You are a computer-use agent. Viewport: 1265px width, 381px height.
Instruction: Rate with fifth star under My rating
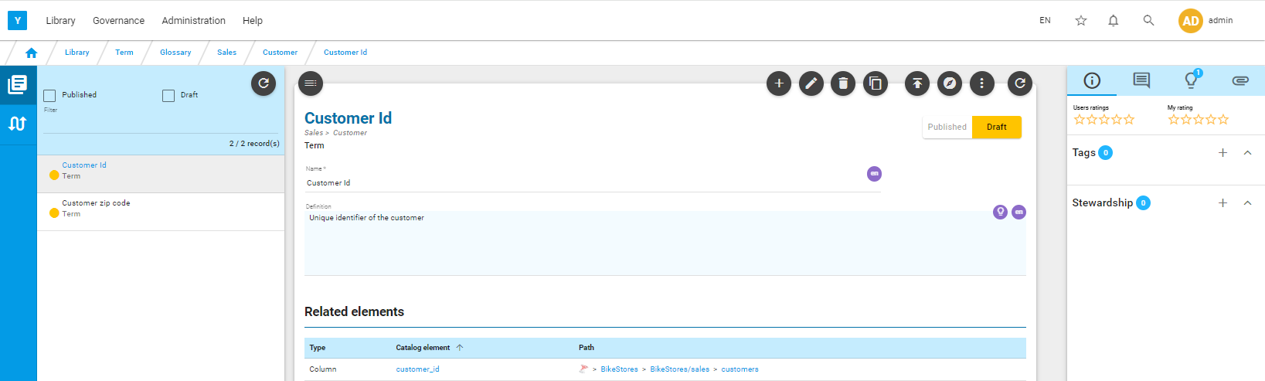click(1223, 120)
